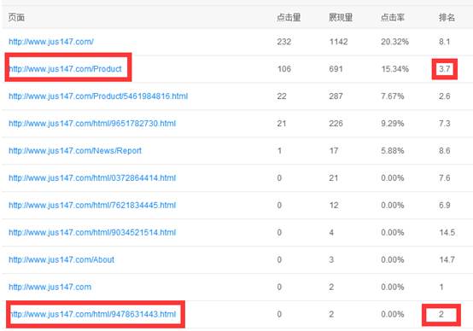Screen dimensions: 473x331
Task: Select the ranking value 2.6
Action: click(x=445, y=96)
